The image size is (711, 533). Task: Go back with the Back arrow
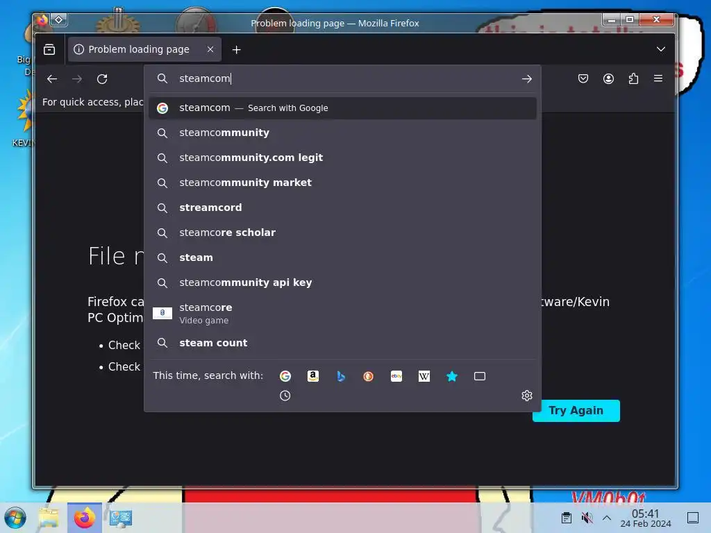tap(52, 79)
